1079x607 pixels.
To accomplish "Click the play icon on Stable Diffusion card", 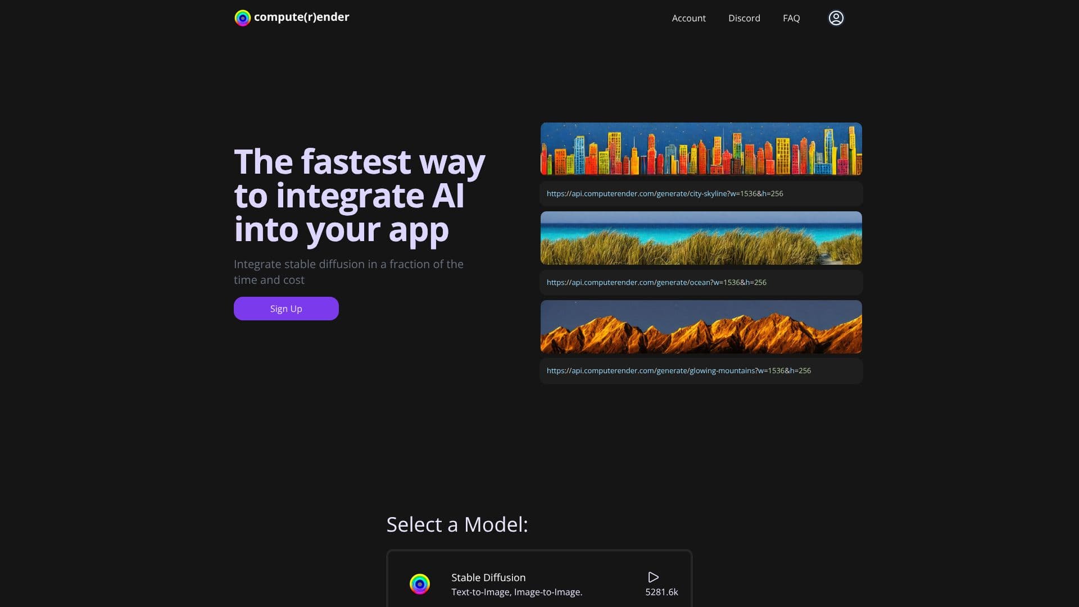I will 653,577.
